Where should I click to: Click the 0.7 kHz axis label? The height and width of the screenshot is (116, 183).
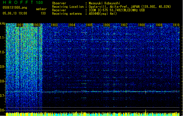click(x=3, y=96)
